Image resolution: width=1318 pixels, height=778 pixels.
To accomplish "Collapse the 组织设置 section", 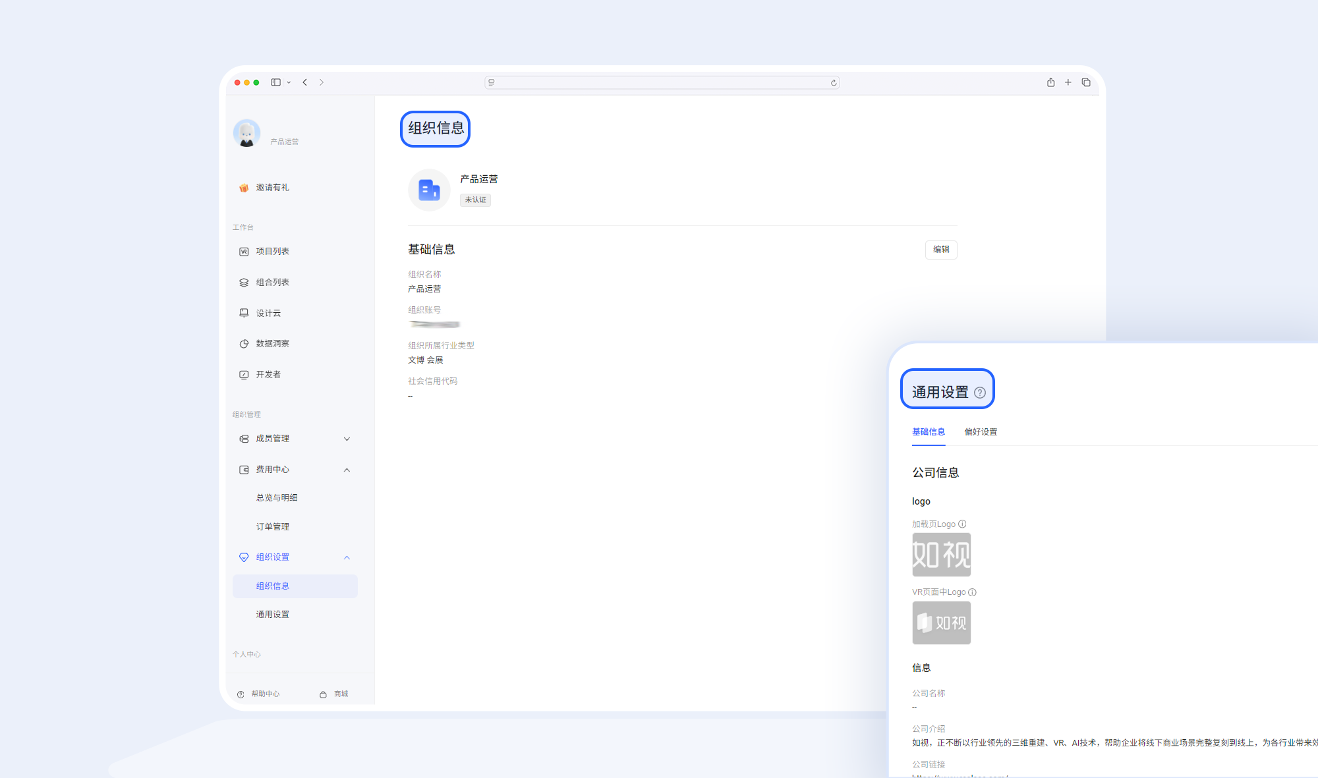I will point(347,557).
